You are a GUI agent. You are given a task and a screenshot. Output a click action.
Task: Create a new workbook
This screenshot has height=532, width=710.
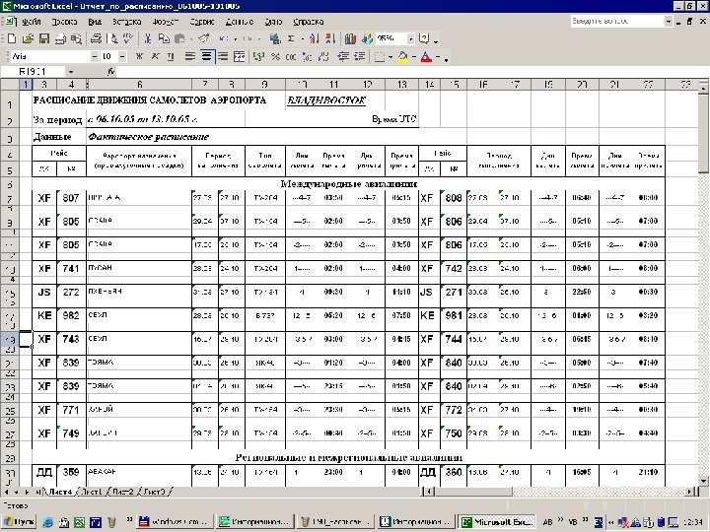[x=12, y=39]
